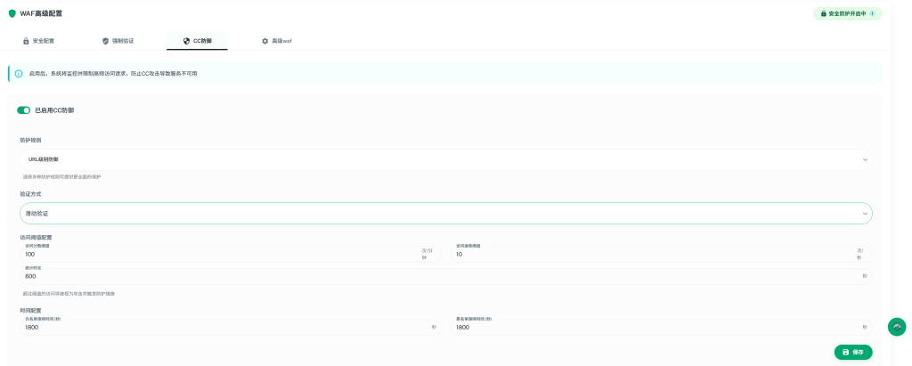Open the 防护规则 dropdown arrow
This screenshot has width=912, height=366.
pyautogui.click(x=865, y=159)
